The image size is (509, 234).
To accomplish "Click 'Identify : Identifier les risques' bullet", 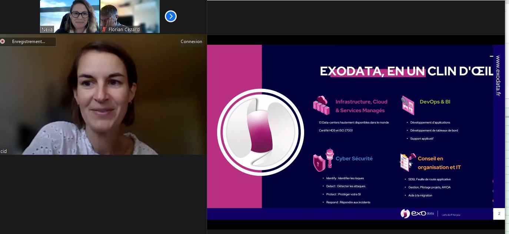I will point(345,178).
